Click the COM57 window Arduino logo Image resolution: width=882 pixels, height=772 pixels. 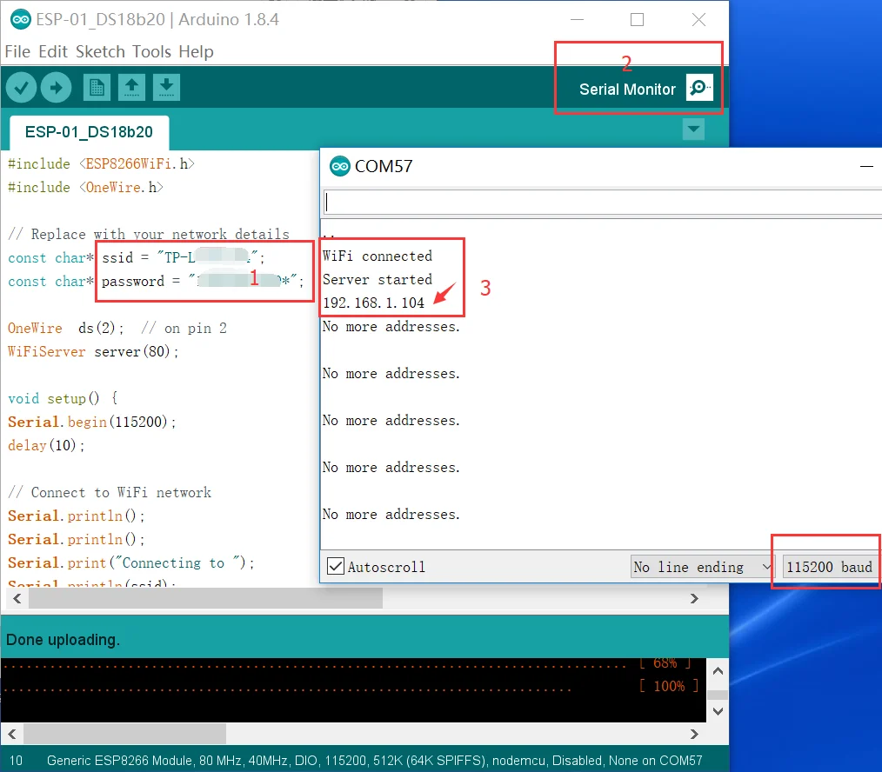coord(340,166)
